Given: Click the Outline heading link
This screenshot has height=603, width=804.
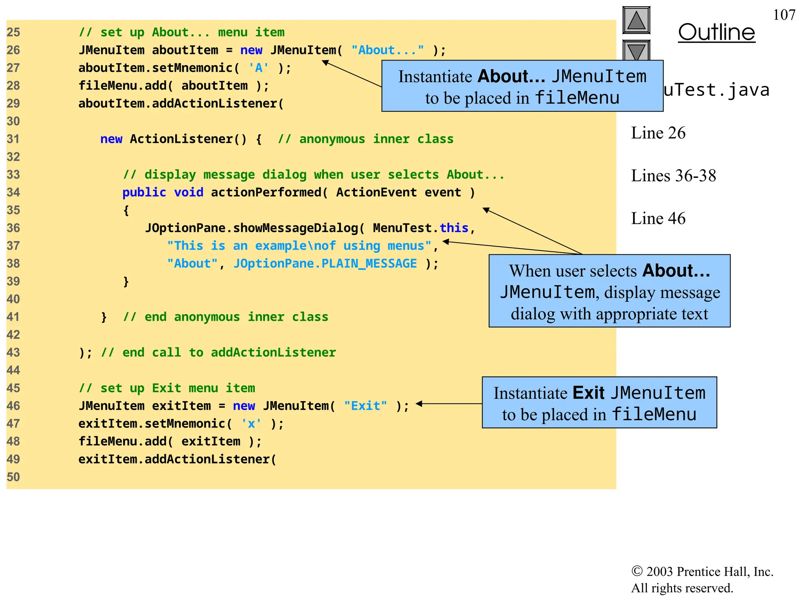Looking at the screenshot, I should click(x=716, y=32).
